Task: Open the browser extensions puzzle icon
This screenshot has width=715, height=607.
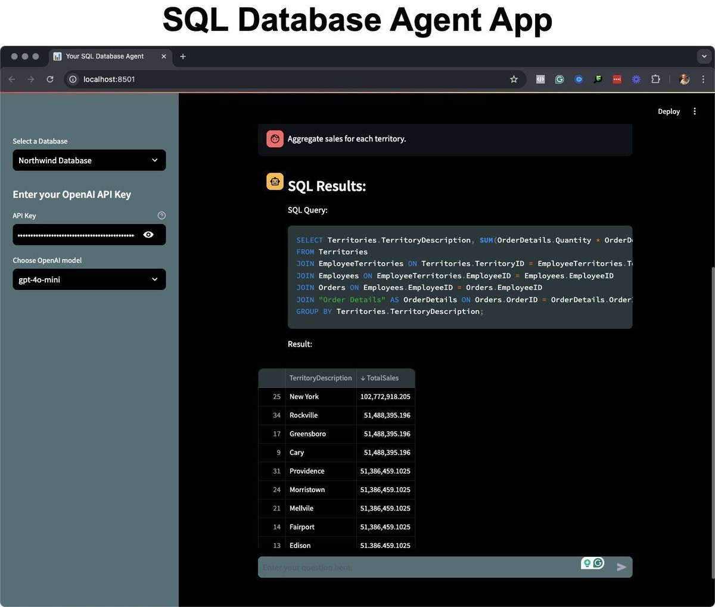Action: pyautogui.click(x=655, y=79)
